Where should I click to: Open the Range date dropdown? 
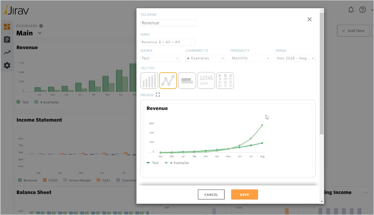point(295,58)
